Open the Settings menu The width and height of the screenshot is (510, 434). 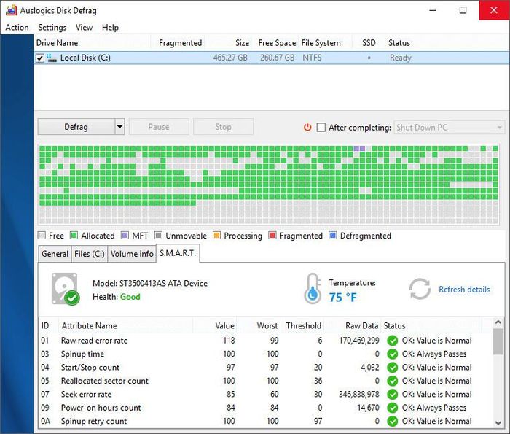(x=52, y=28)
